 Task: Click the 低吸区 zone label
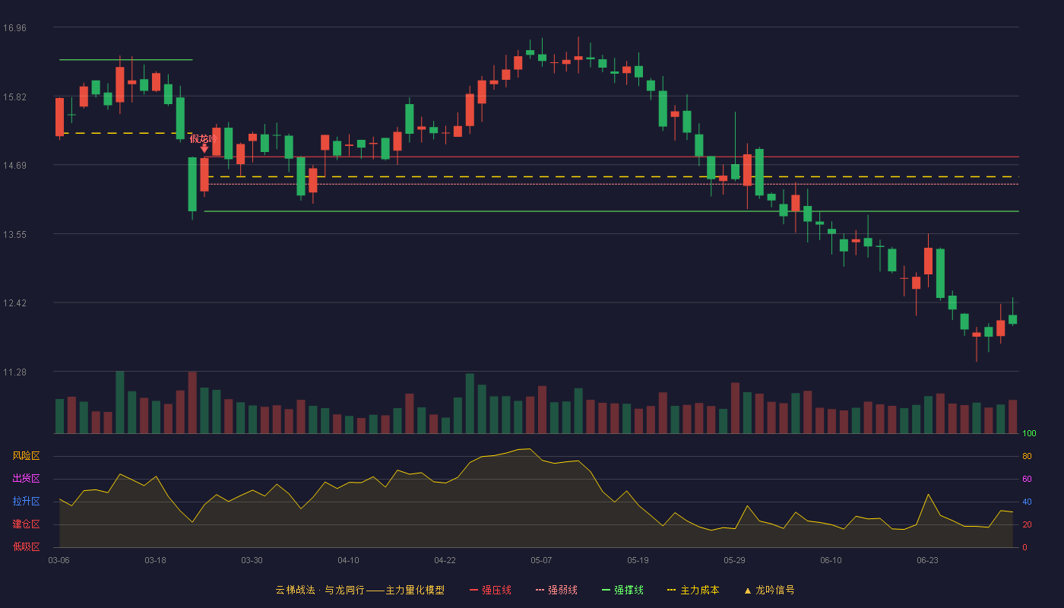tap(27, 546)
